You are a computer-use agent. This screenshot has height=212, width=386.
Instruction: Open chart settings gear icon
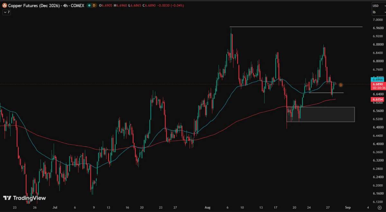pyautogui.click(x=380, y=208)
